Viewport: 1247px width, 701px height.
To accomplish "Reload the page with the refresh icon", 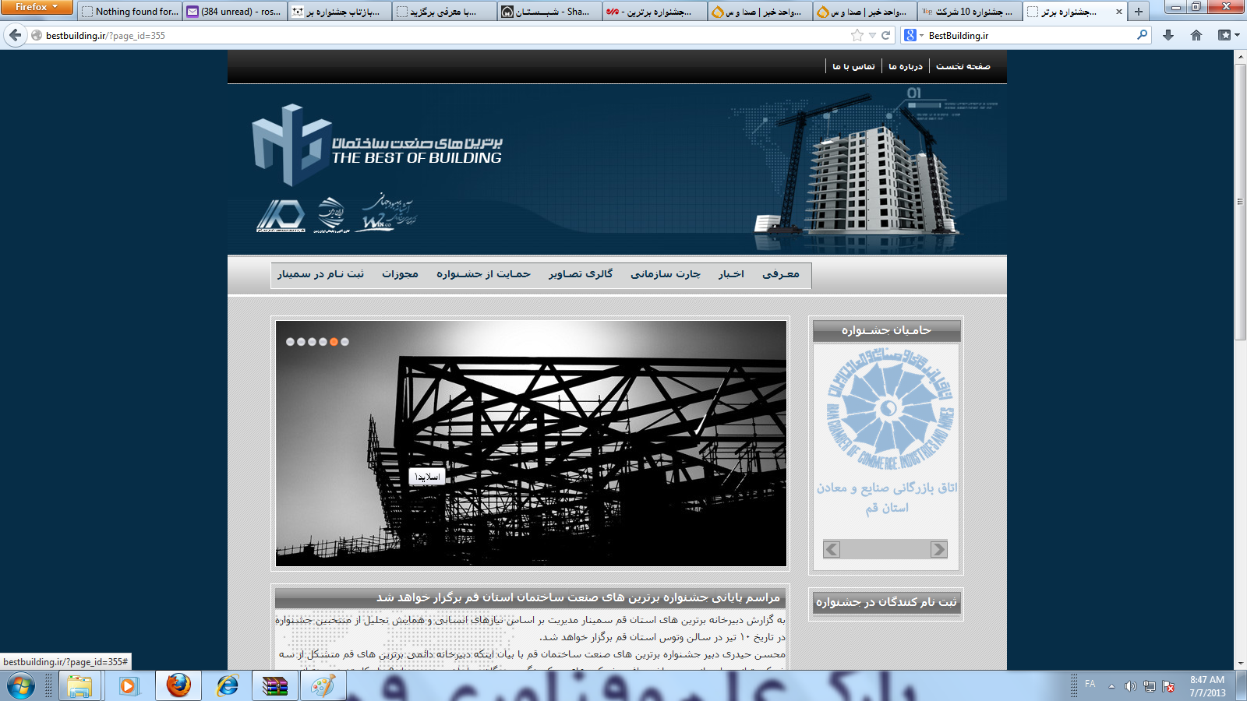I will click(885, 35).
